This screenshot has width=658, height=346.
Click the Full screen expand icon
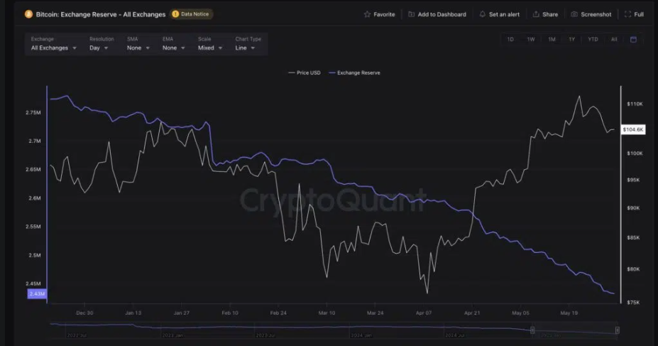[x=627, y=14]
